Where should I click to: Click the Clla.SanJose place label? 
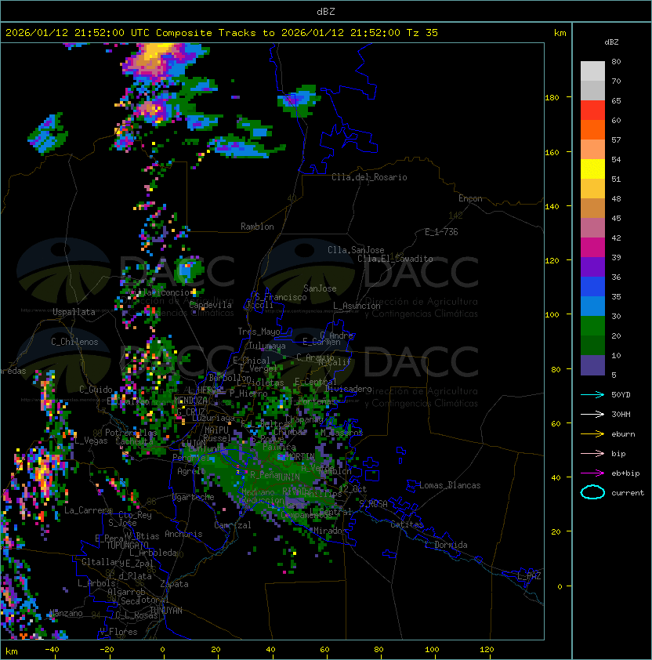pyautogui.click(x=356, y=250)
